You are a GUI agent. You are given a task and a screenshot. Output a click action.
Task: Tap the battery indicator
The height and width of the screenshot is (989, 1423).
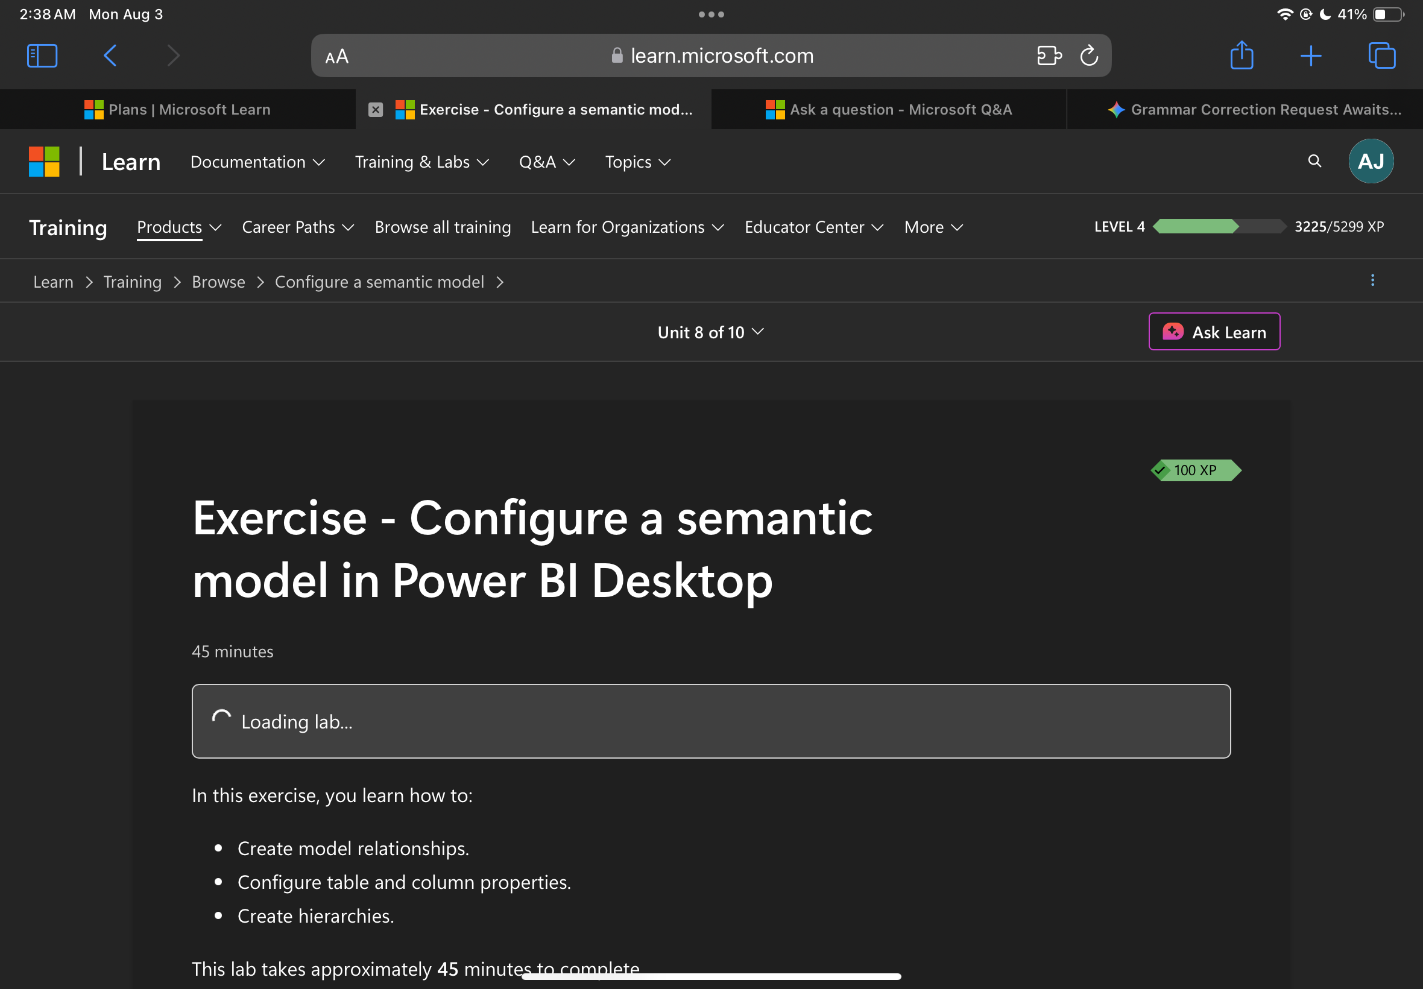click(1388, 14)
